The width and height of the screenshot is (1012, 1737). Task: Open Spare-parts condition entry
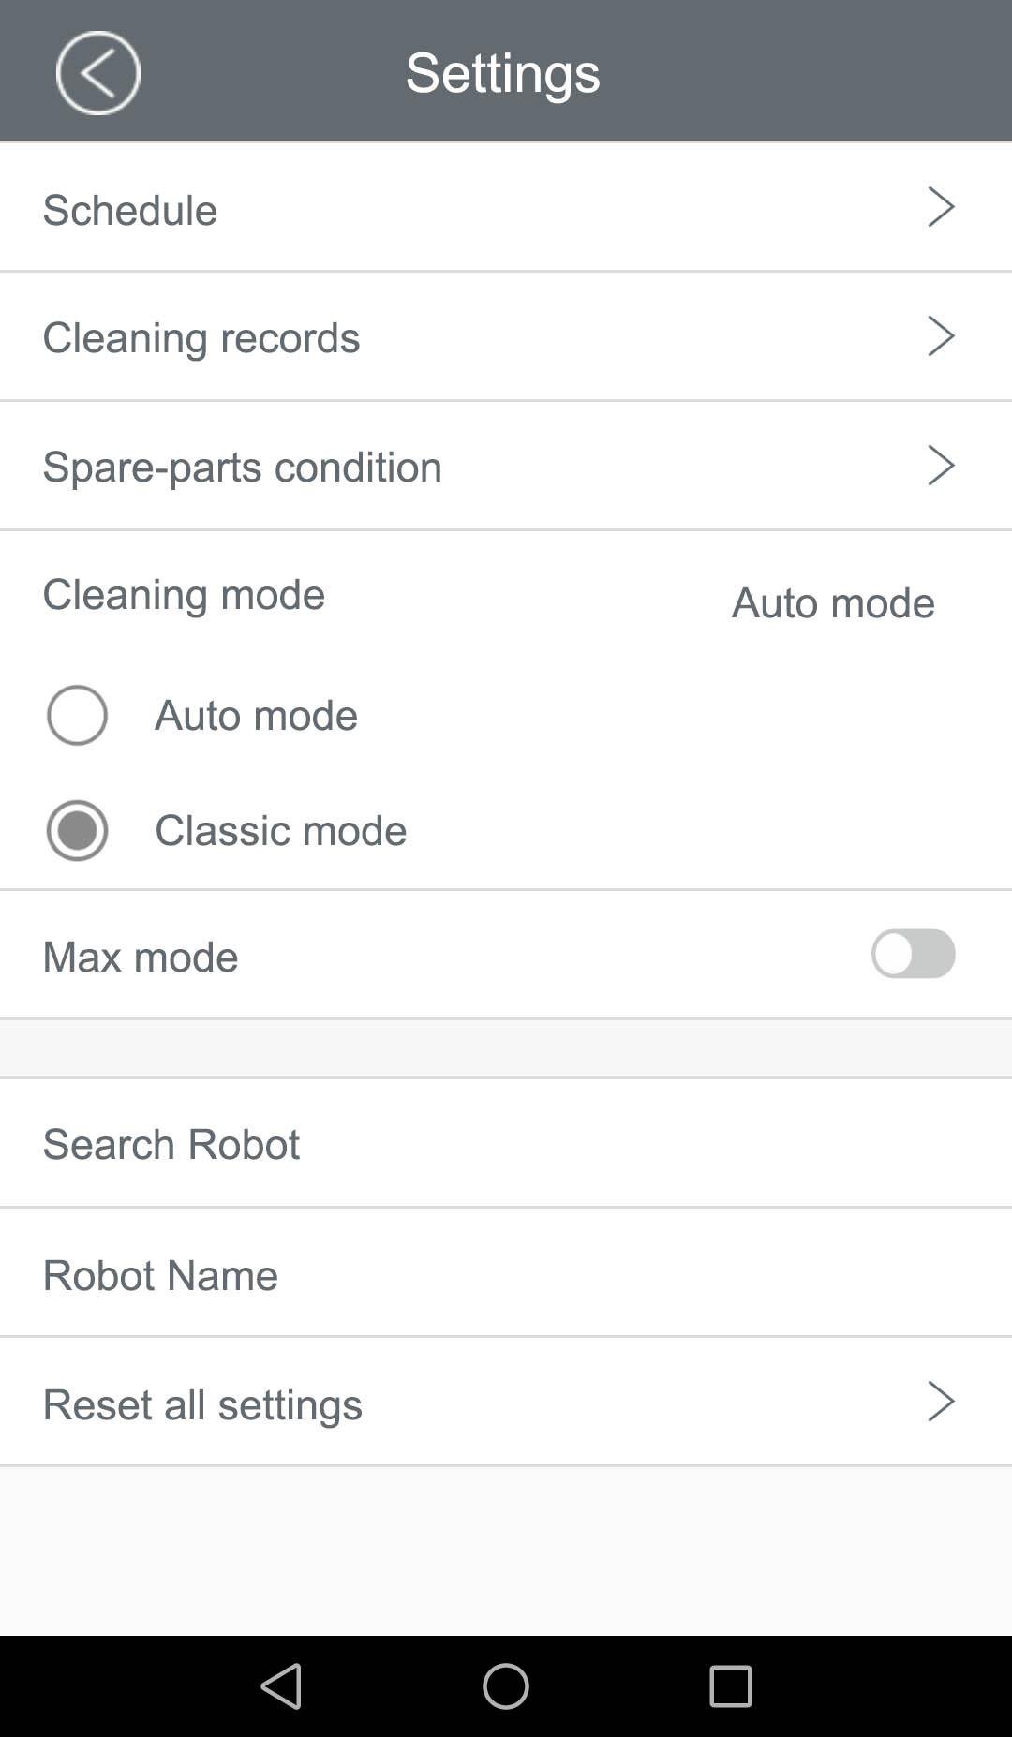[x=242, y=467]
